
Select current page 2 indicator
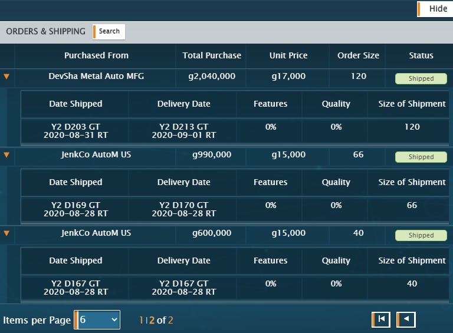click(x=152, y=320)
